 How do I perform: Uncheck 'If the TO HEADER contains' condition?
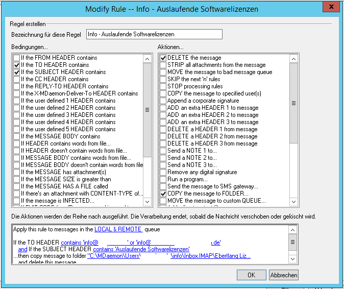[17, 65]
